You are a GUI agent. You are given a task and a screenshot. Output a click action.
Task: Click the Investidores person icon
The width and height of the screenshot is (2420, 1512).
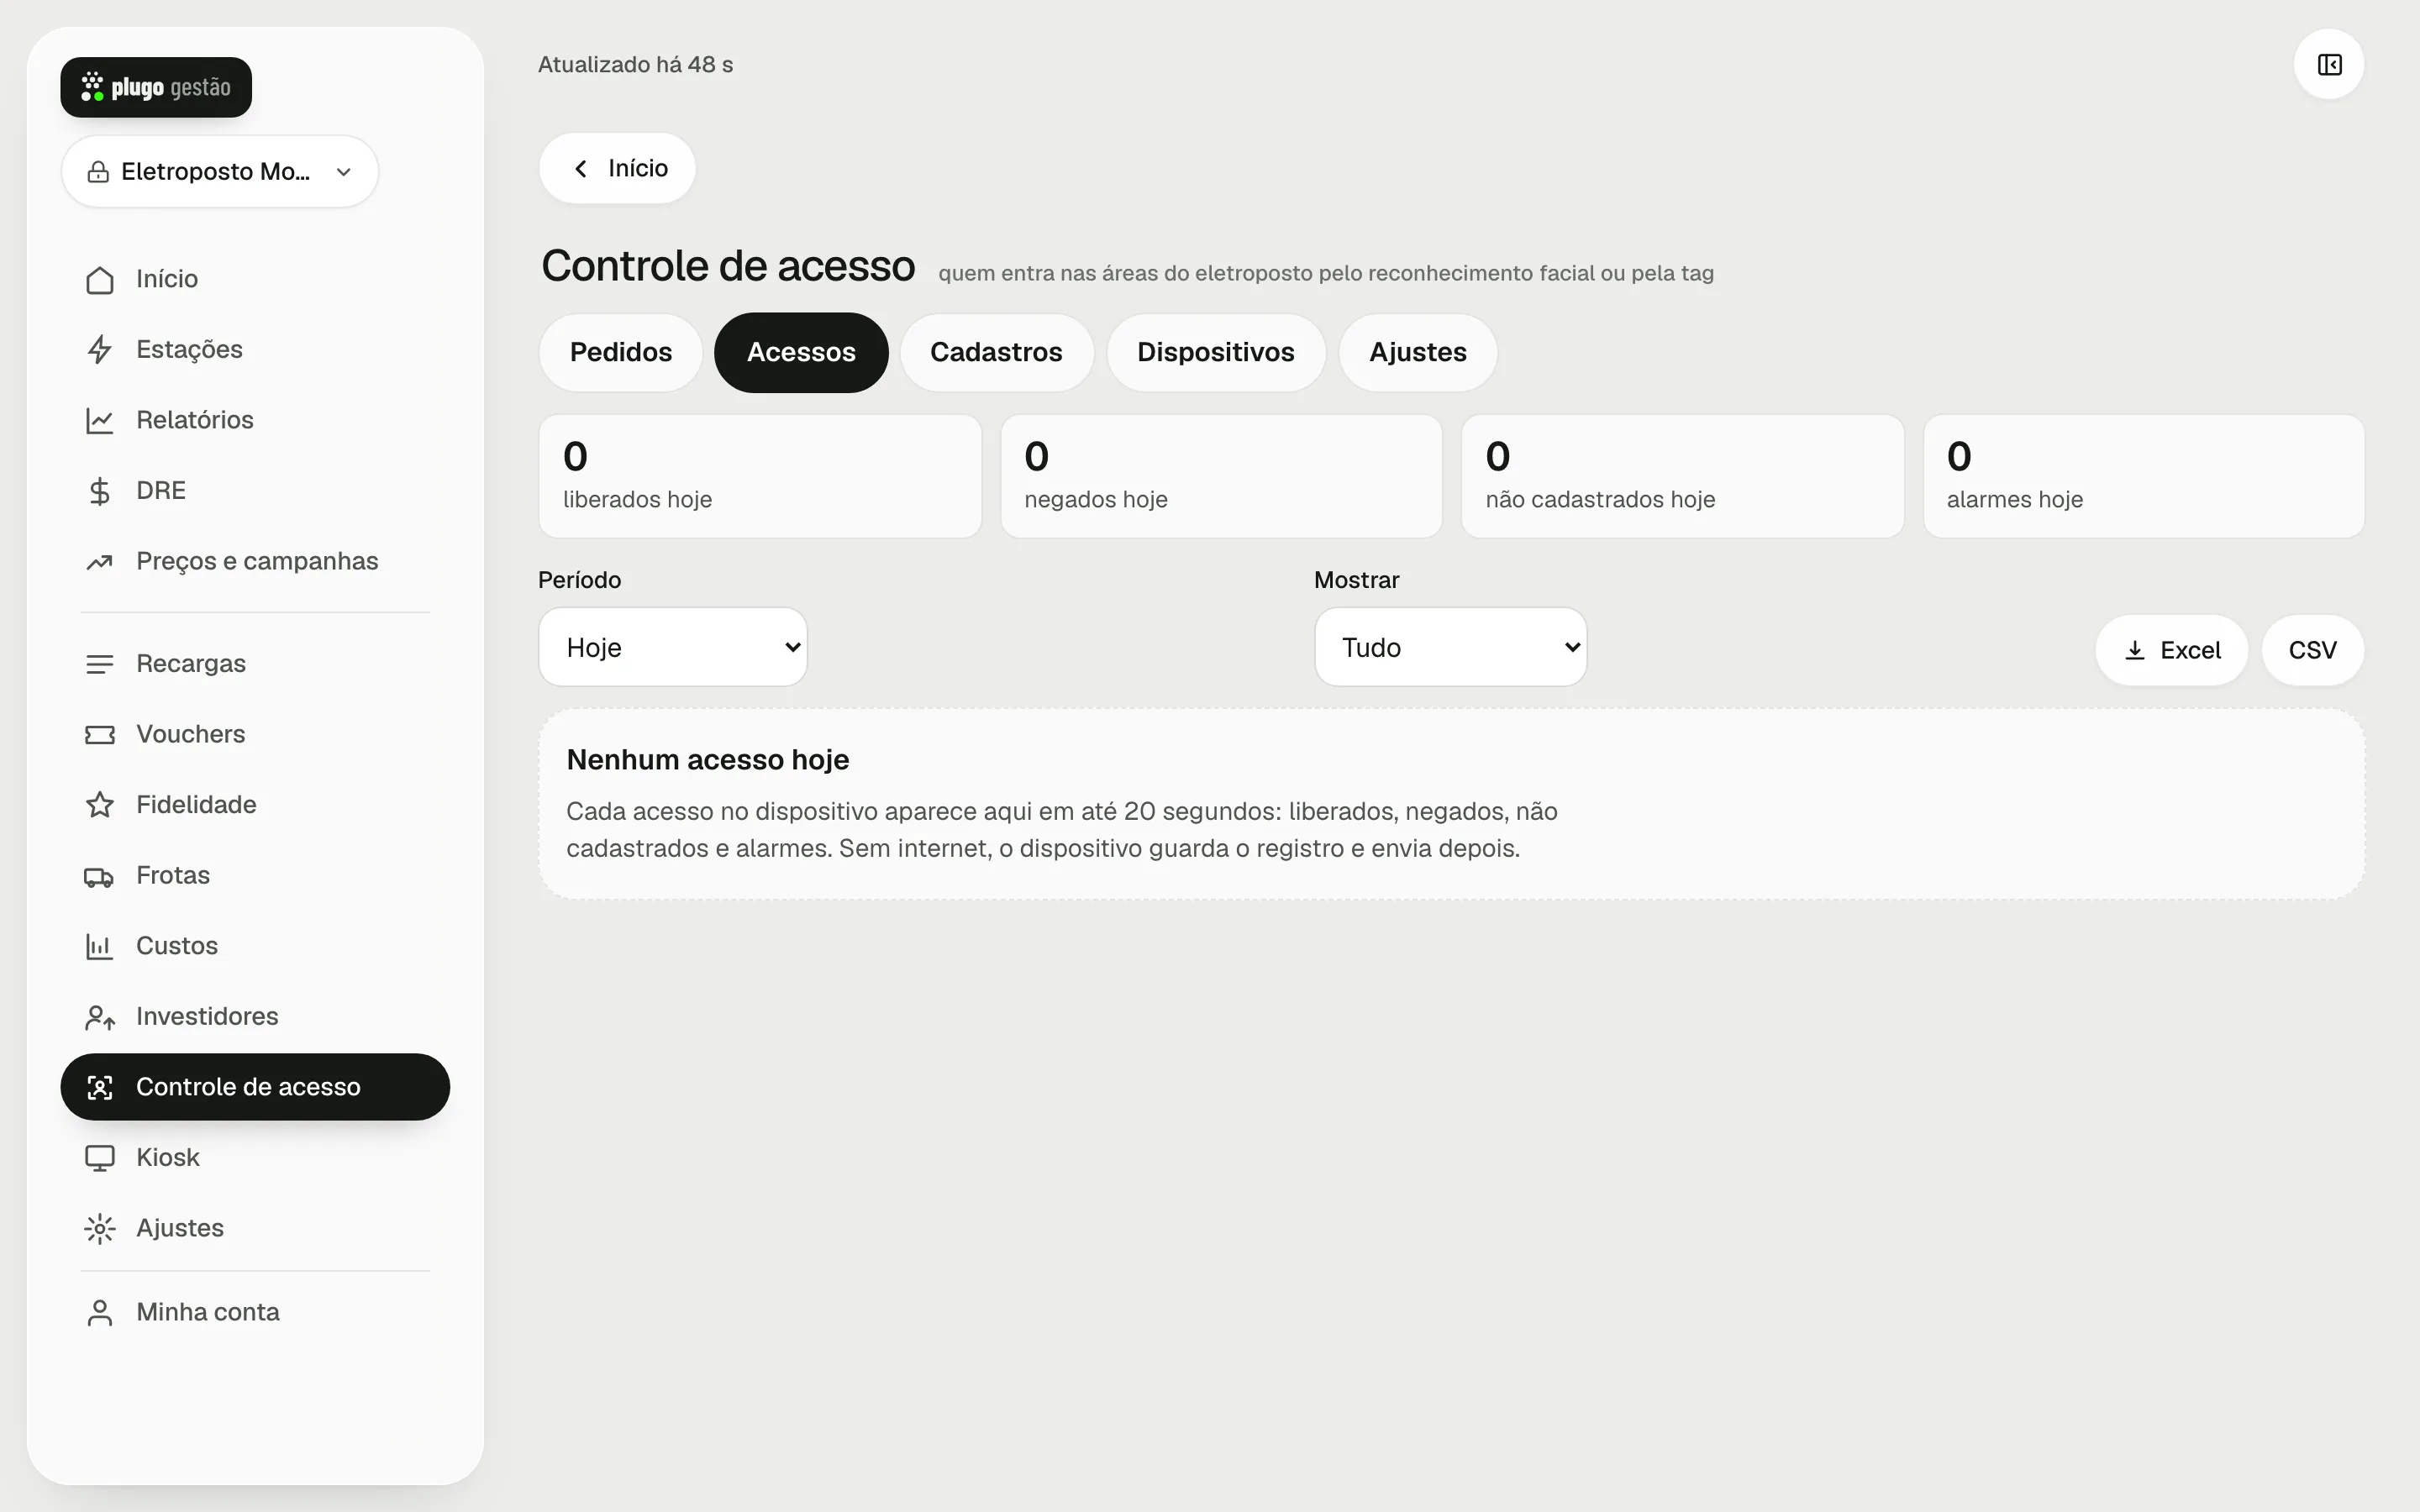pos(99,1017)
